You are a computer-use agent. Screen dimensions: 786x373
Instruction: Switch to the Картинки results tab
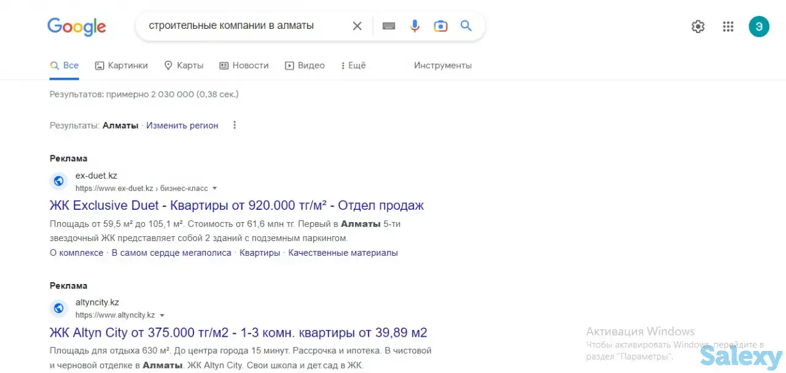(121, 65)
